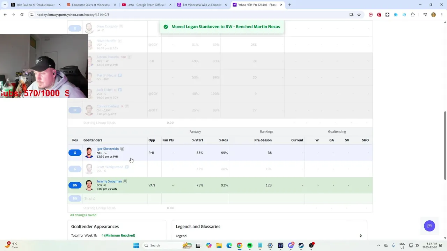Toggle the microphone tray icon
Screen dimensions: 447x251
click(394, 245)
